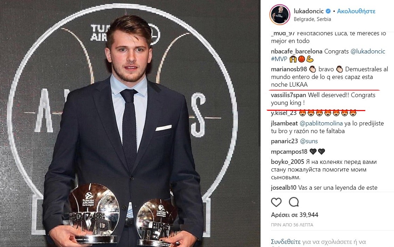
Task: Click the @lukadoncic mention in comment
Action: tap(368, 51)
